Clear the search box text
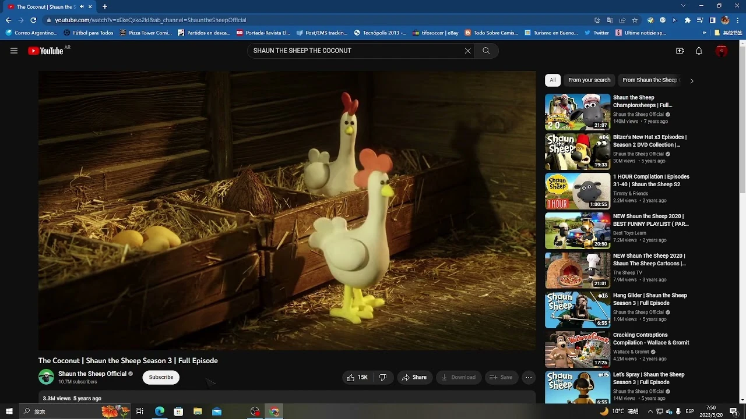This screenshot has width=746, height=419. tap(467, 51)
